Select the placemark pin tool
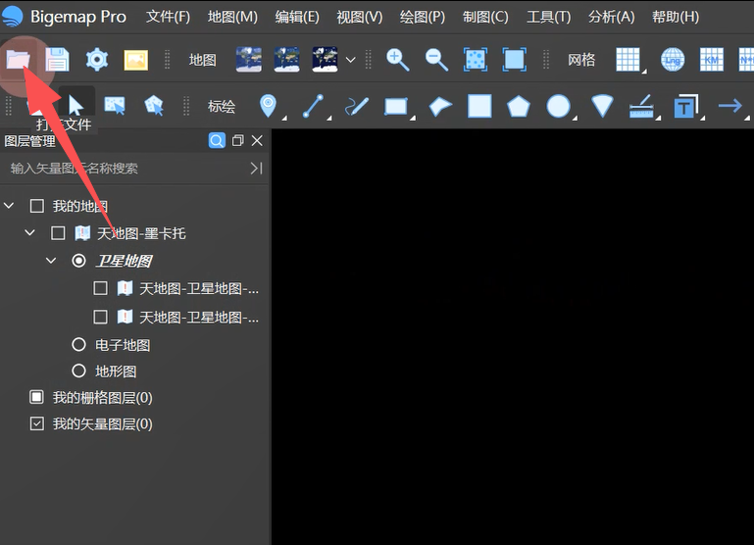Viewport: 754px width, 545px height. point(268,105)
